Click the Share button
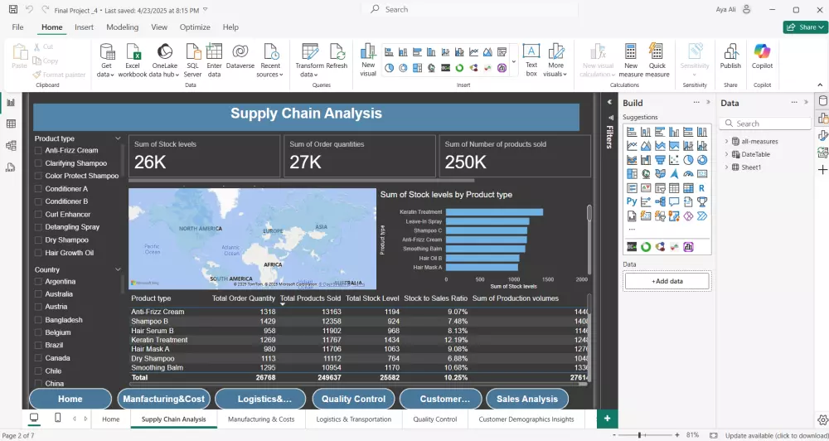 coord(805,27)
